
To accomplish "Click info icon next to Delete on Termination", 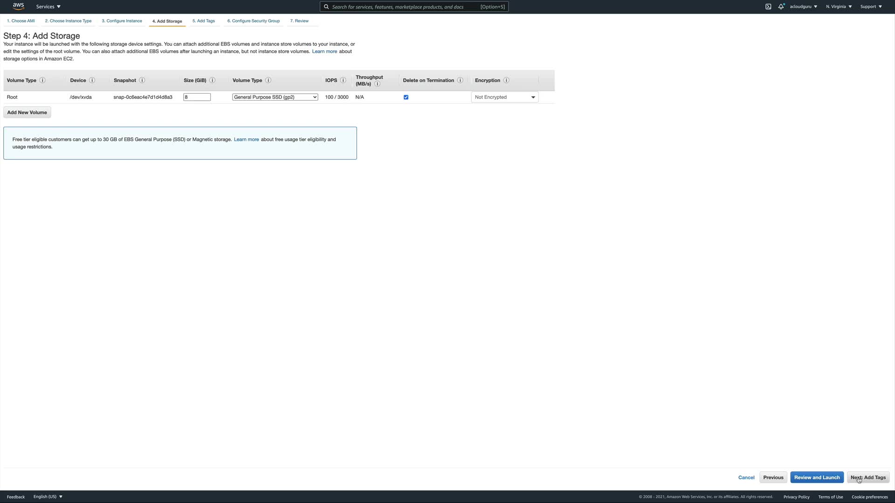I will (460, 80).
